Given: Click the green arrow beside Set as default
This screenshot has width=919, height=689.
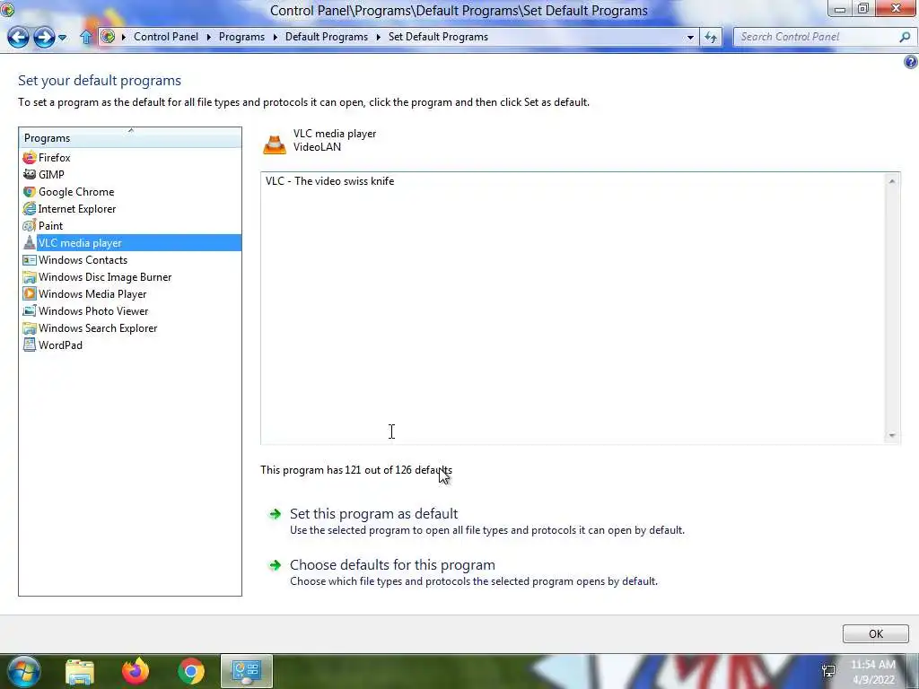Looking at the screenshot, I should click(x=275, y=514).
